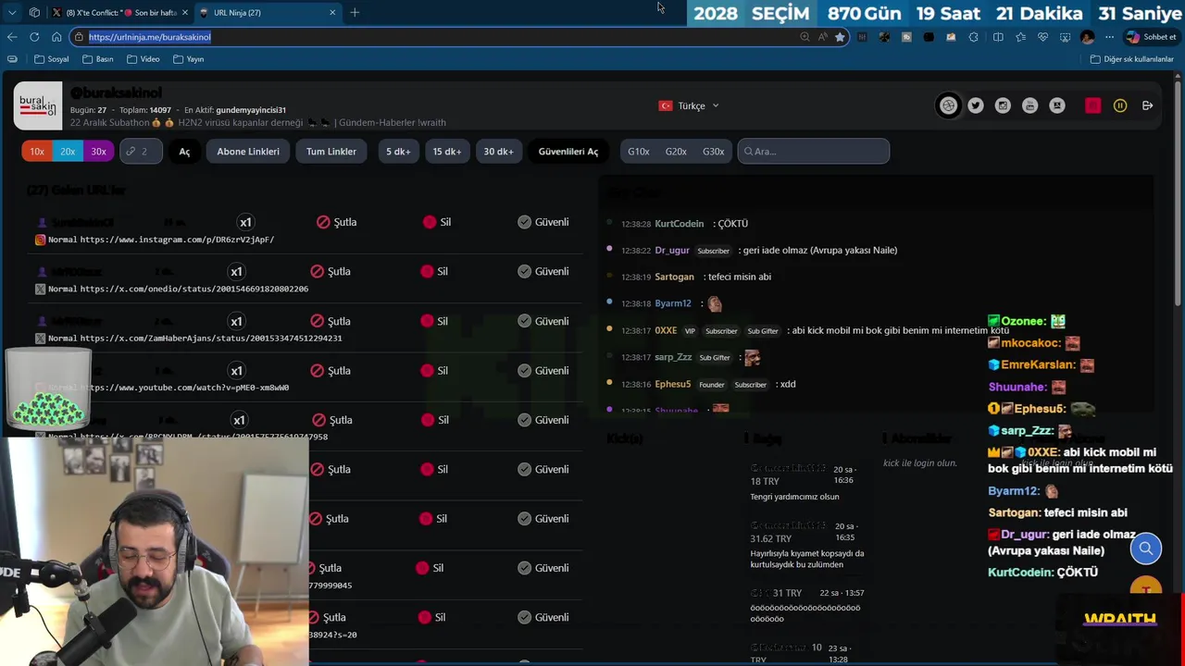The width and height of the screenshot is (1185, 666).
Task: Click the Tum Linkler button
Action: pos(331,152)
